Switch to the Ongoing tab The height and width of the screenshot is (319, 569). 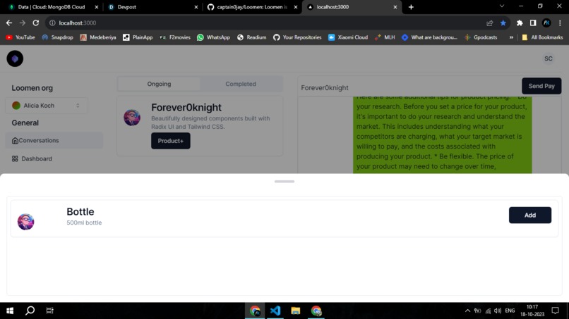click(x=159, y=84)
